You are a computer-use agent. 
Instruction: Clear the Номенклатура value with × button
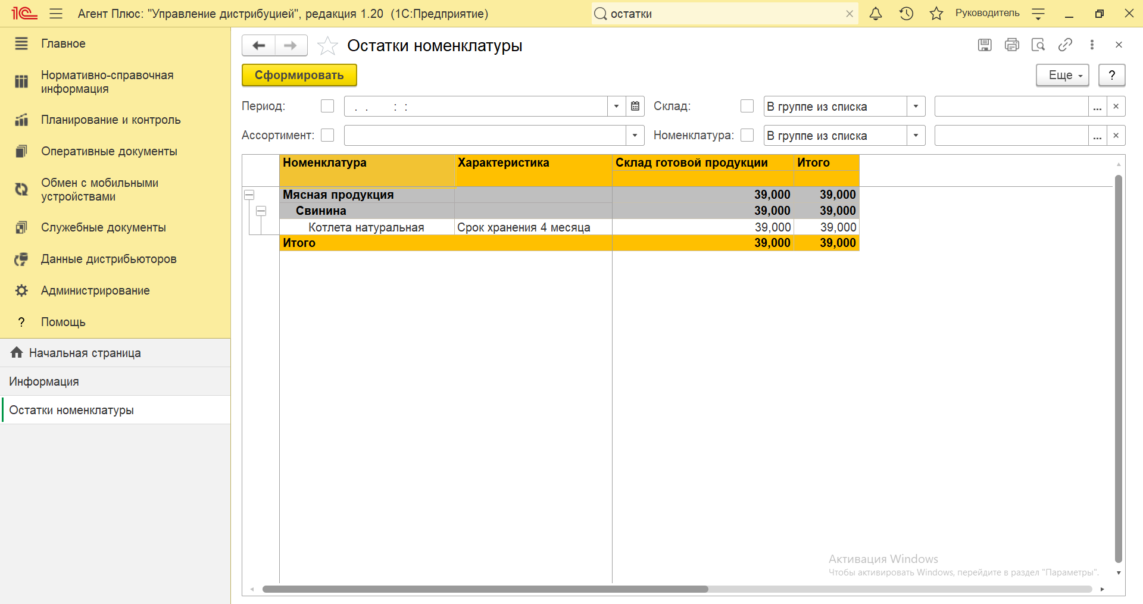(1116, 135)
